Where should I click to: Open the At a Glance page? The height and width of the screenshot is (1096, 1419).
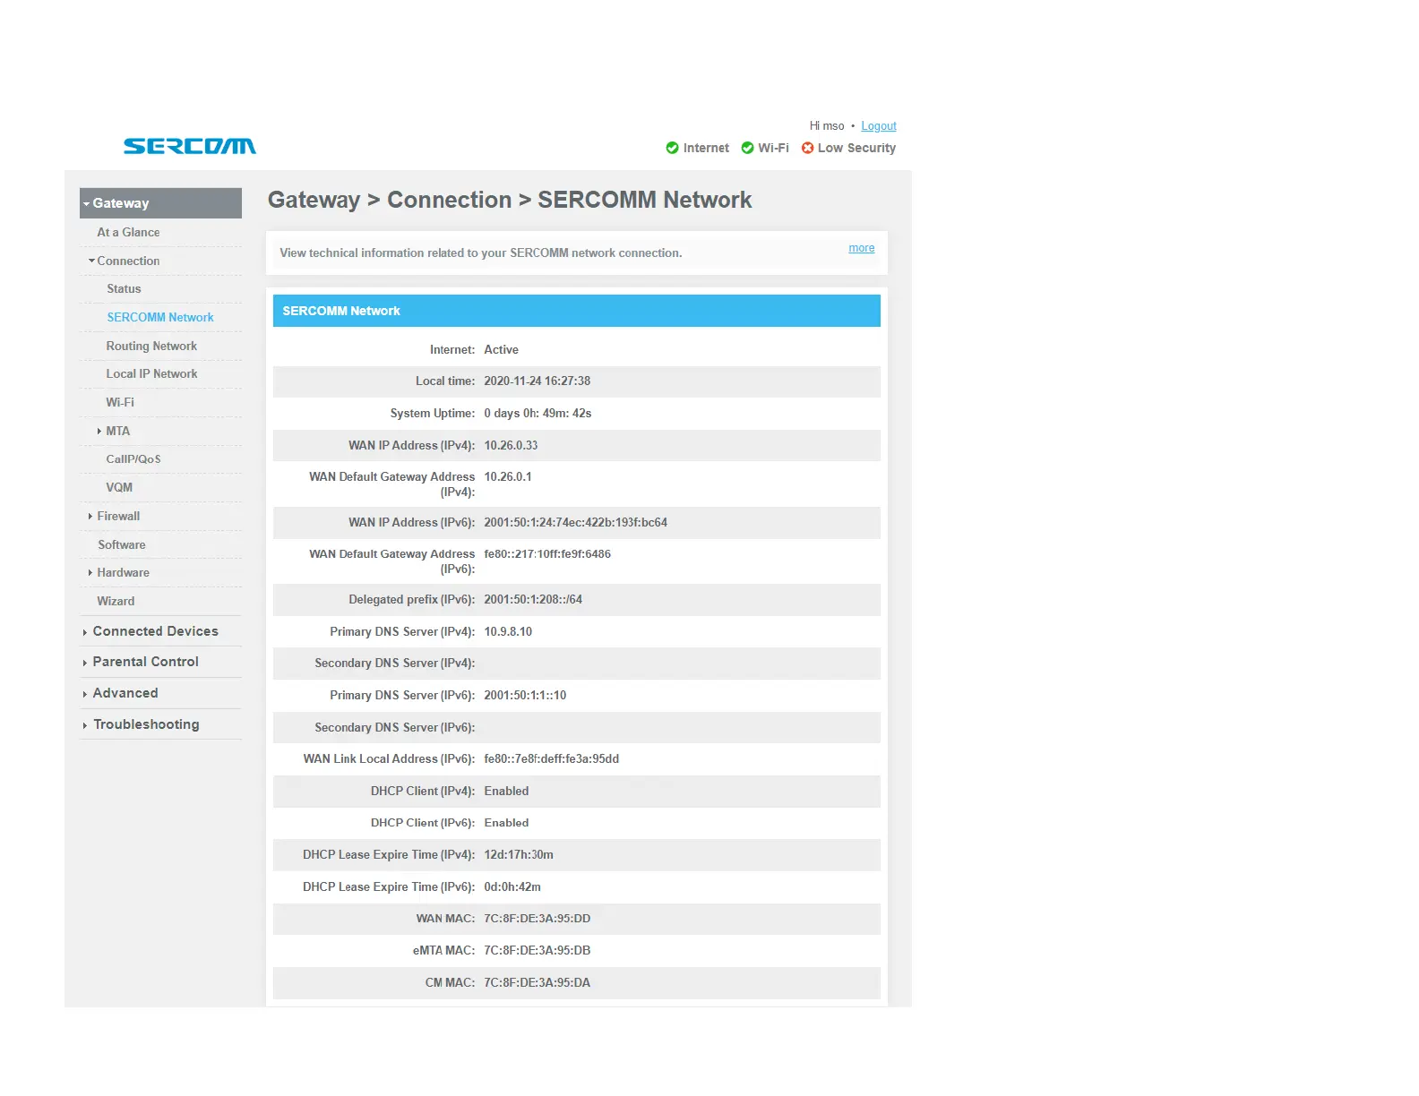pyautogui.click(x=128, y=232)
